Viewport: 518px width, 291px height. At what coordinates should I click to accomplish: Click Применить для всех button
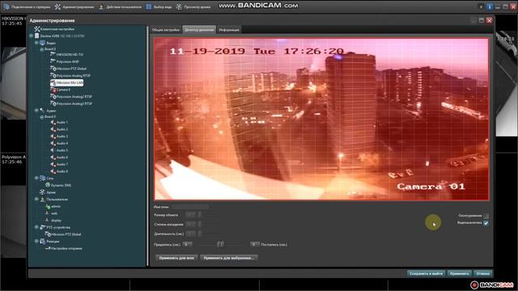pos(176,258)
